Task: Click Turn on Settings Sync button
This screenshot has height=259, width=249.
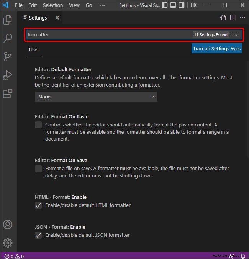Action: (x=217, y=48)
